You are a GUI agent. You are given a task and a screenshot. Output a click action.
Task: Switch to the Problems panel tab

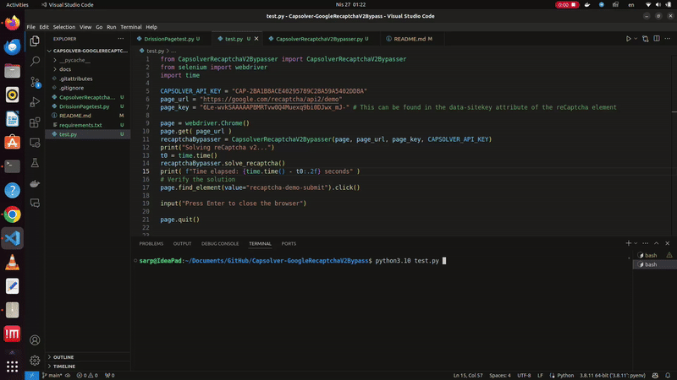151,243
